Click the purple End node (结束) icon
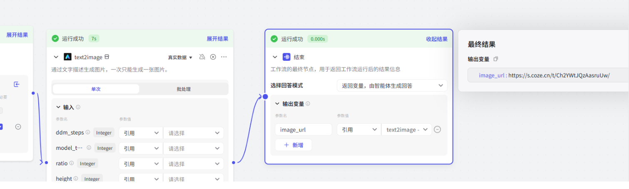The width and height of the screenshot is (629, 189). coord(286,57)
